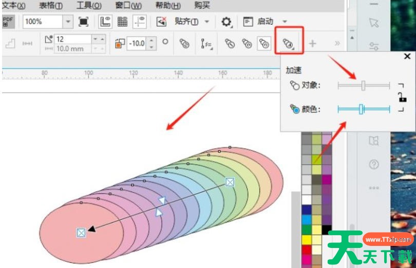The height and width of the screenshot is (268, 416).
Task: Close the acceleration popup panel
Action: (407, 56)
